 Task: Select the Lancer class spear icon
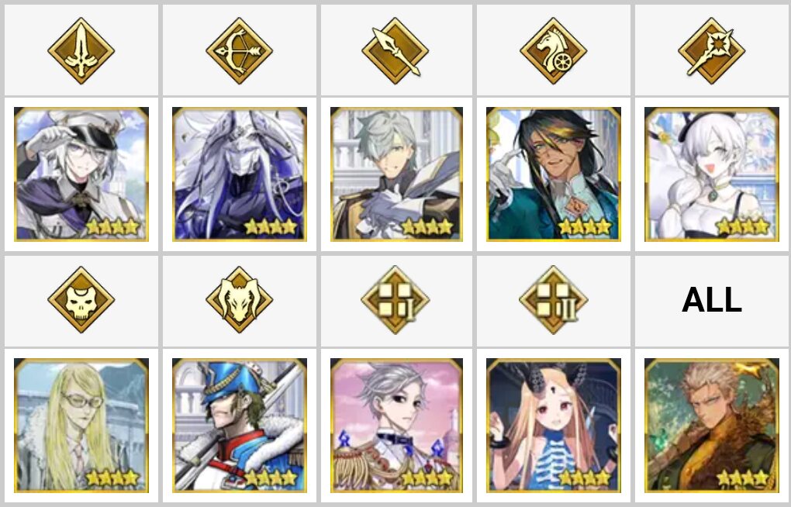coord(396,50)
